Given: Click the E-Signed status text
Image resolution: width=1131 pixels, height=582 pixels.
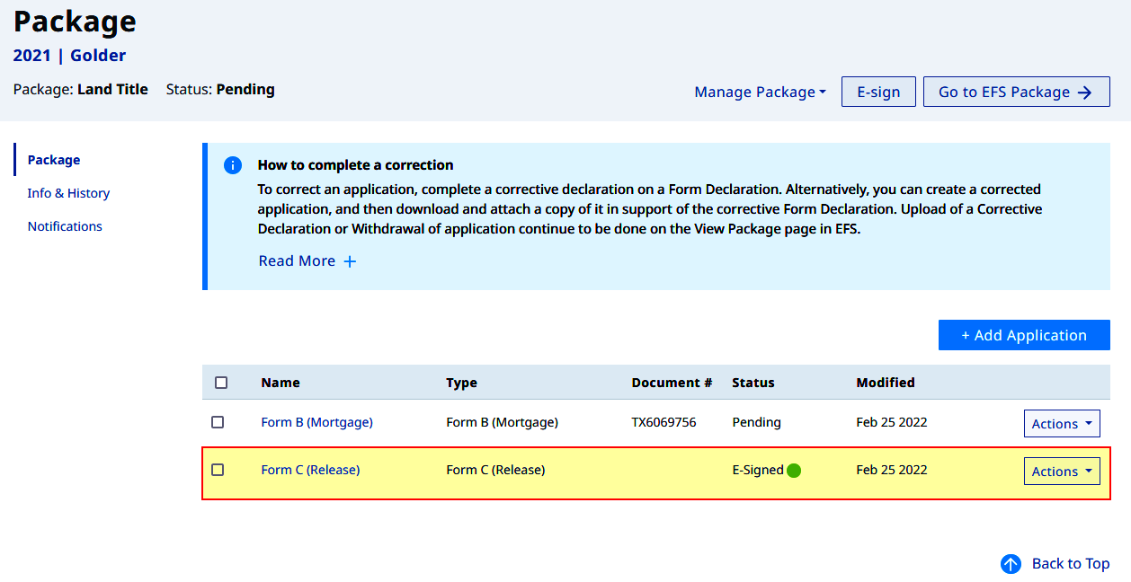Looking at the screenshot, I should (758, 470).
